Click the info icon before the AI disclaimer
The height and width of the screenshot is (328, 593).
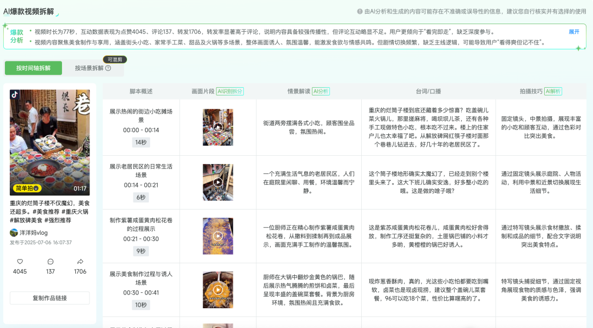click(x=360, y=12)
